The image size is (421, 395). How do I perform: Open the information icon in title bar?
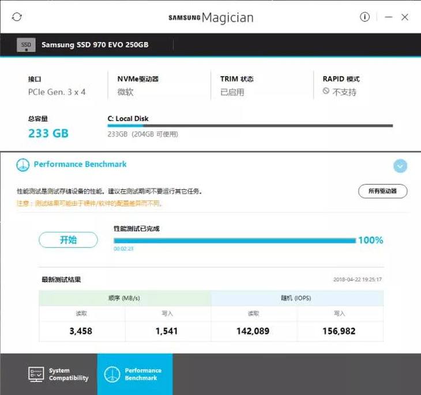(x=364, y=17)
